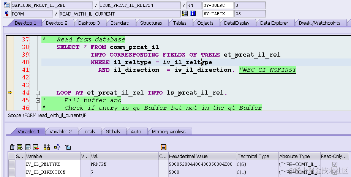Open the Data Explorer tab
The height and width of the screenshot is (177, 351).
tap(274, 23)
